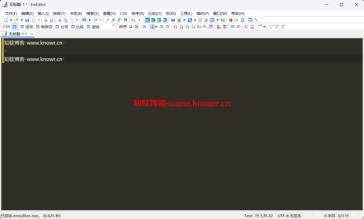Click the Spelling ABC icon
The width and height of the screenshot is (364, 219).
(173, 20)
